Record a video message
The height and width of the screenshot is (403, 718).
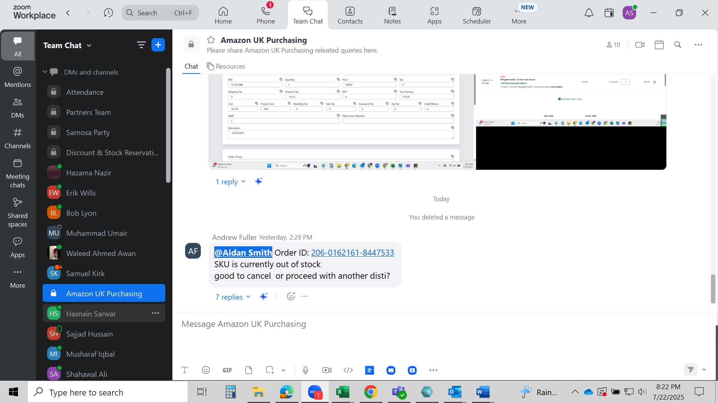point(327,370)
